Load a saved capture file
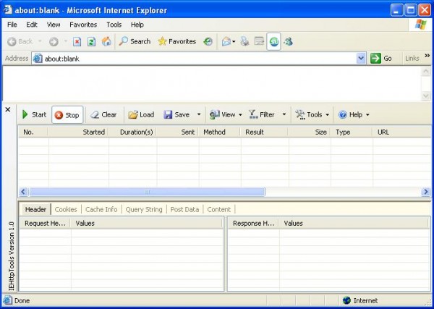Screen dimensions: 434x309 (x=141, y=114)
